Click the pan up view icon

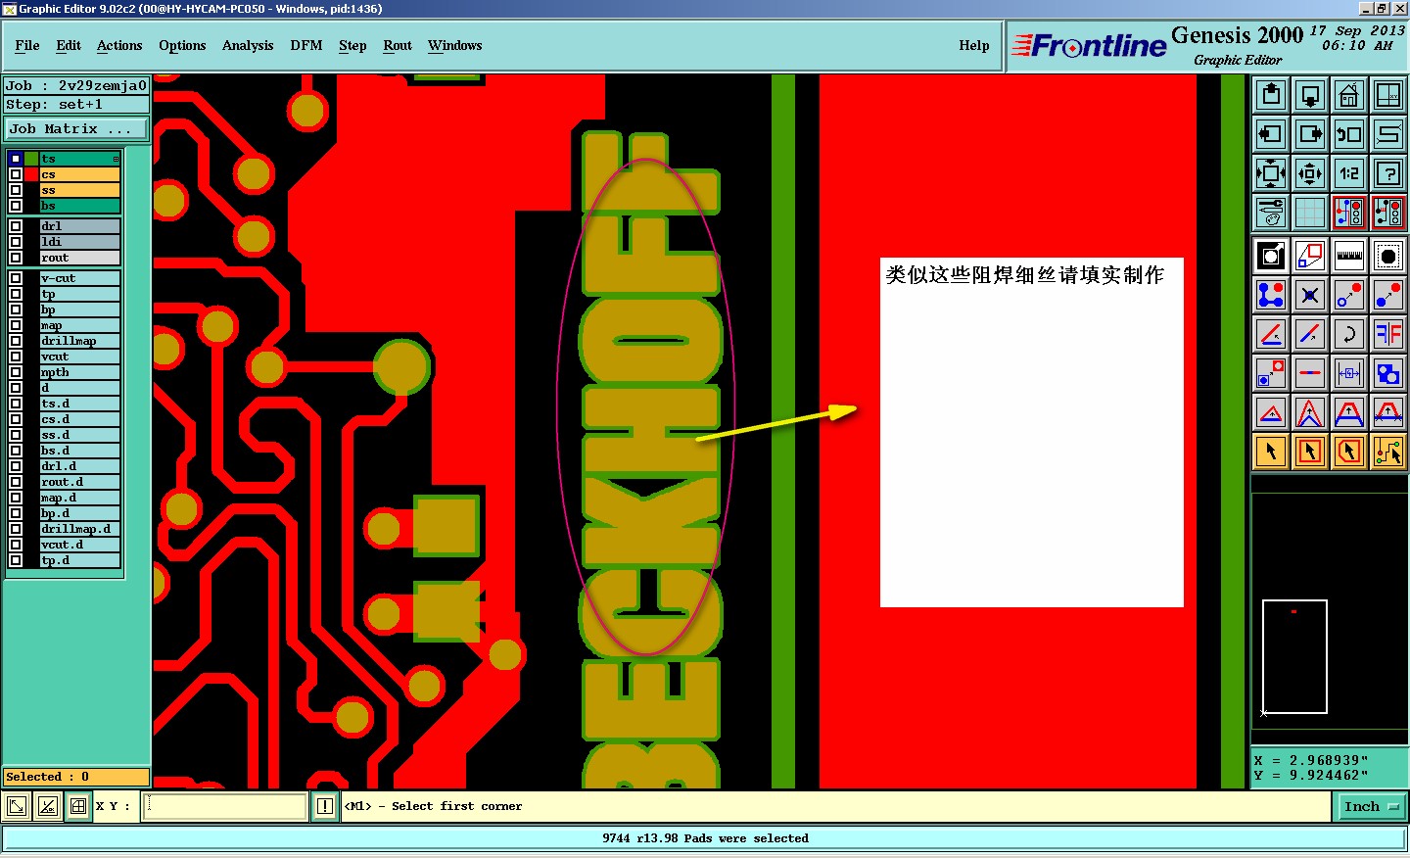(x=1271, y=95)
